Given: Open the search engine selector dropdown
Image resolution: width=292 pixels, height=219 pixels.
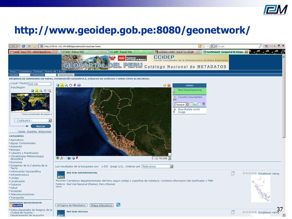Looking at the screenshot, I should (x=214, y=46).
